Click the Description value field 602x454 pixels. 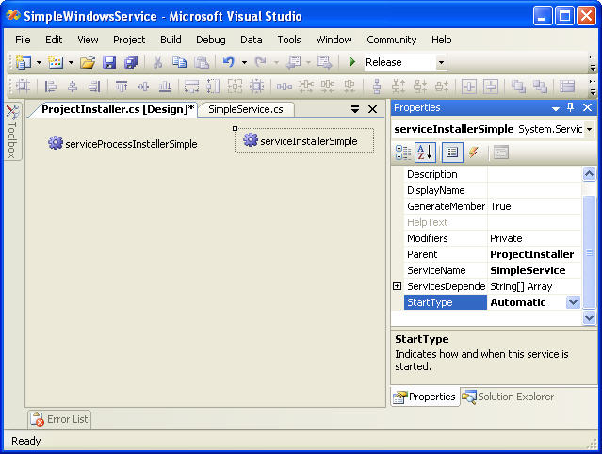coord(534,174)
